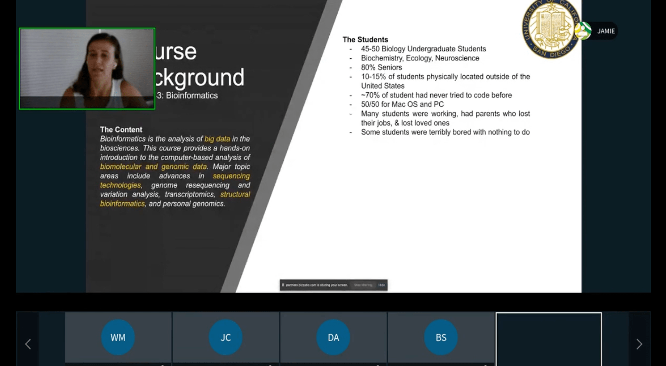Click the Stop sharing button
The image size is (666, 366).
point(363,285)
